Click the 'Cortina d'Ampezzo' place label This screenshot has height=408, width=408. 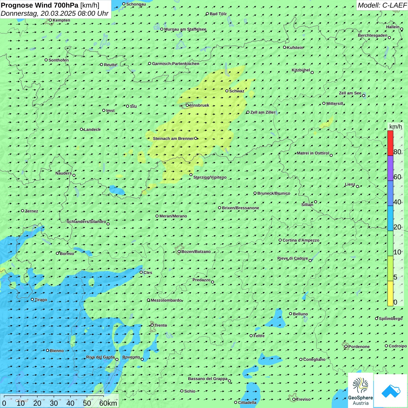[301, 240]
